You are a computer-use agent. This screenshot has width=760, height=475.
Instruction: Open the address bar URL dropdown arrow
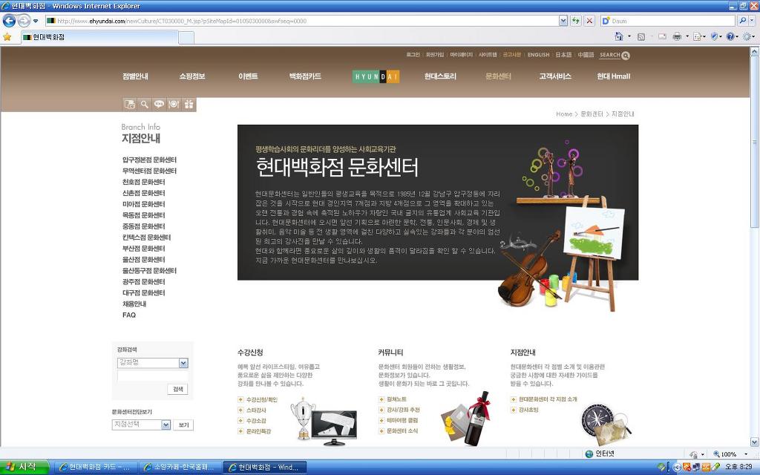click(563, 21)
